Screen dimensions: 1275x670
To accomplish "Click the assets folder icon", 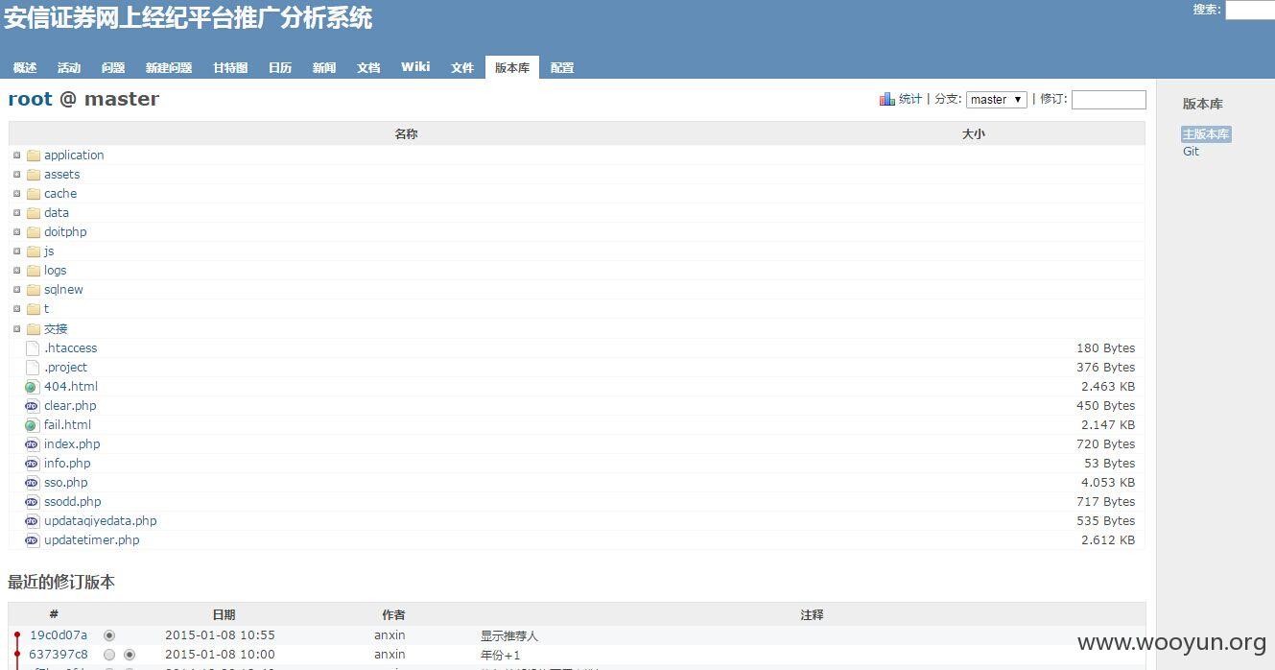I will point(34,175).
